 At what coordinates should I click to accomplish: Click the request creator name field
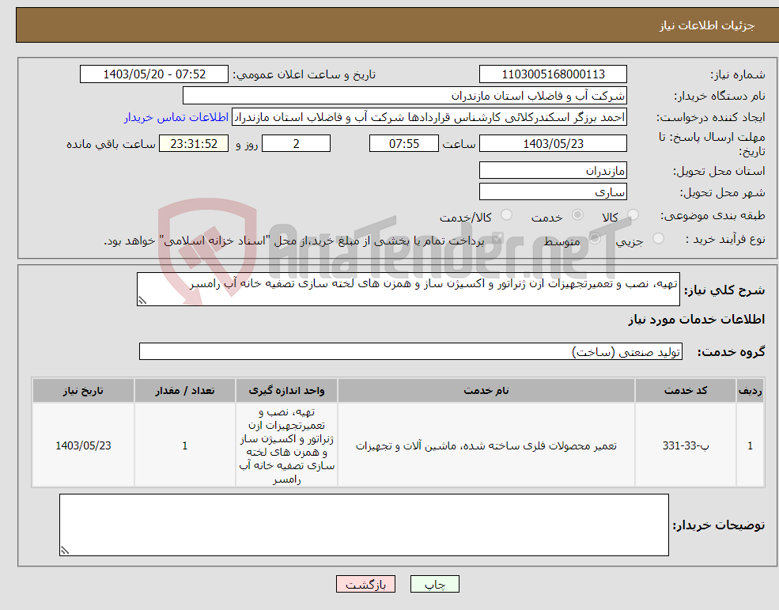(429, 117)
